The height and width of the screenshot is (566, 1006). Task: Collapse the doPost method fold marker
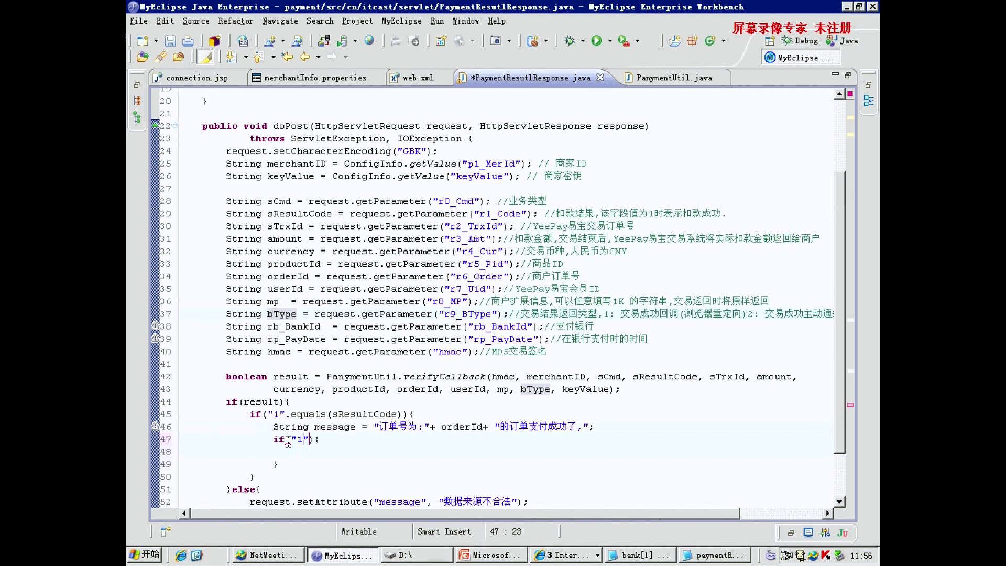[x=175, y=125]
